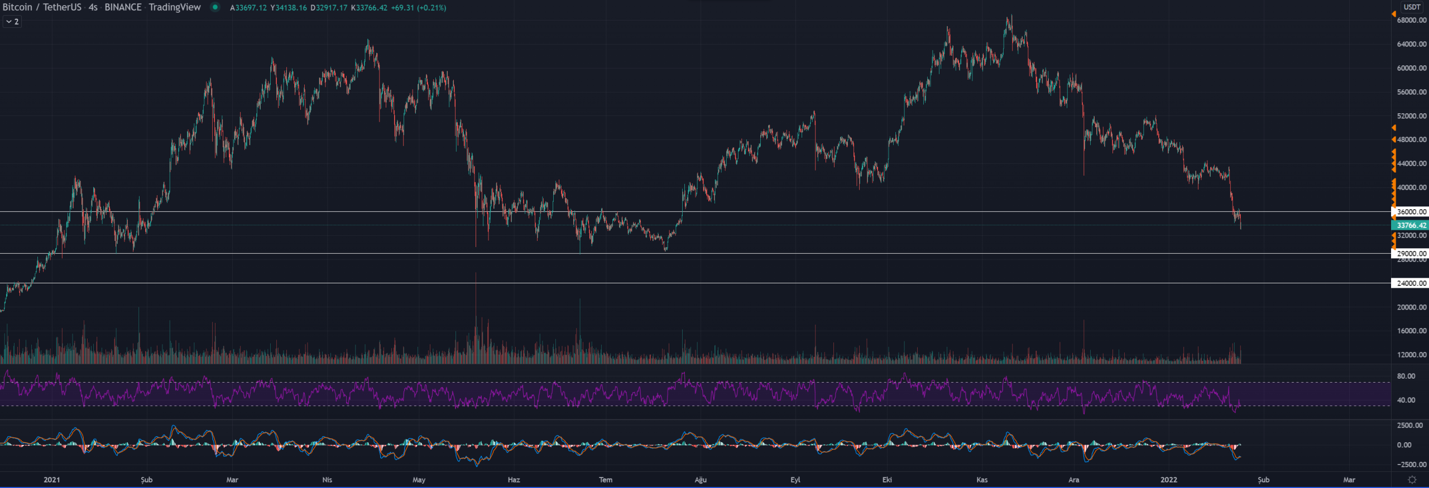Viewport: 1429px width, 488px height.
Task: Click the Ağu month on time axis
Action: click(x=701, y=480)
